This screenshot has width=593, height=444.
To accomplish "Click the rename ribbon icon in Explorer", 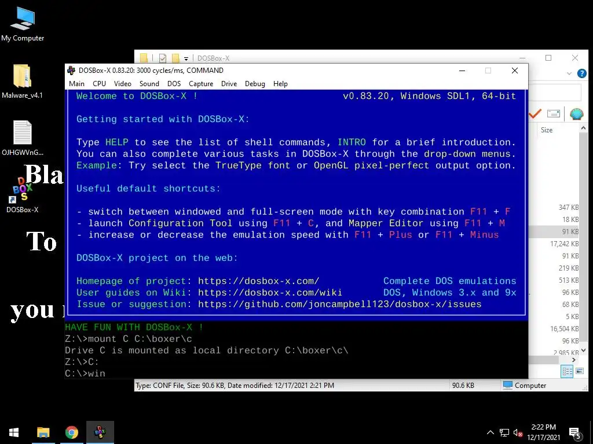I will pos(553,114).
